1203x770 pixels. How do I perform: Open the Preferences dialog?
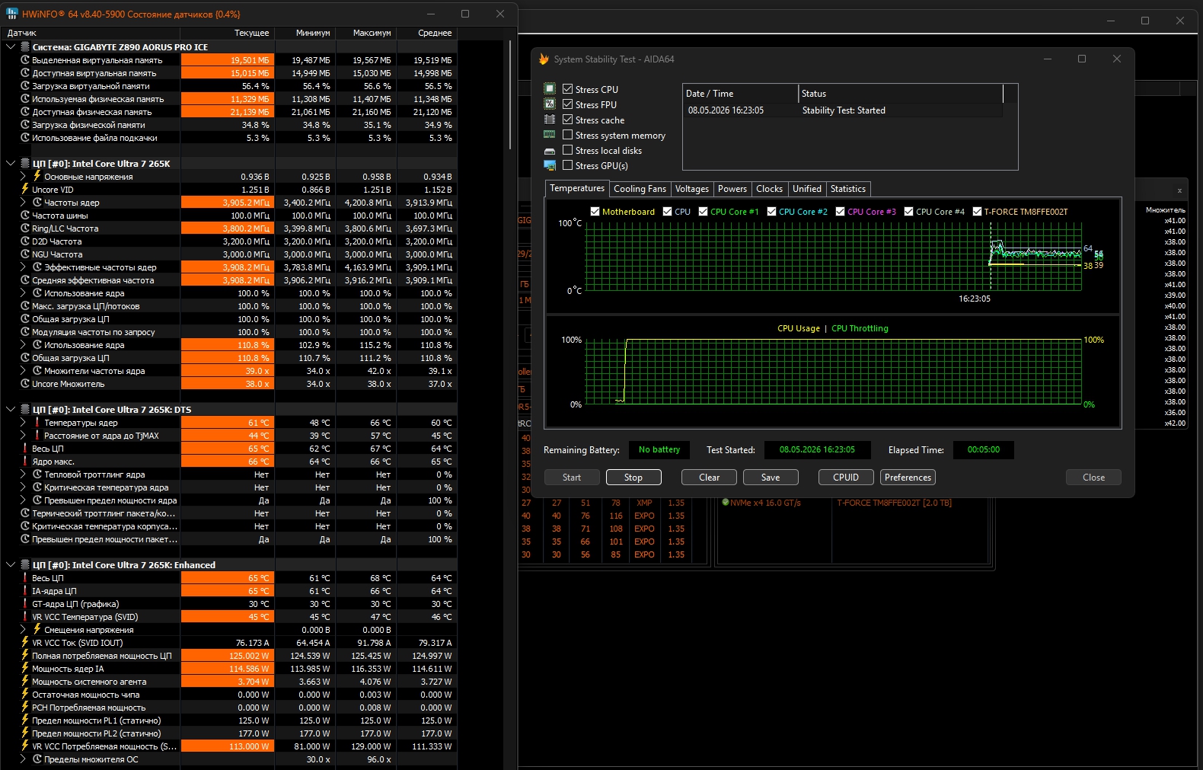pos(908,478)
